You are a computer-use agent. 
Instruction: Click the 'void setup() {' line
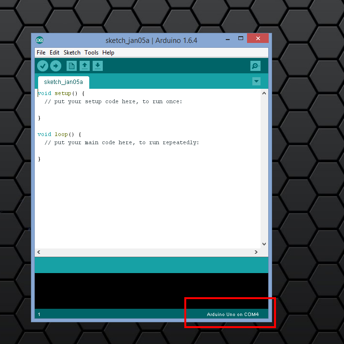tap(61, 93)
